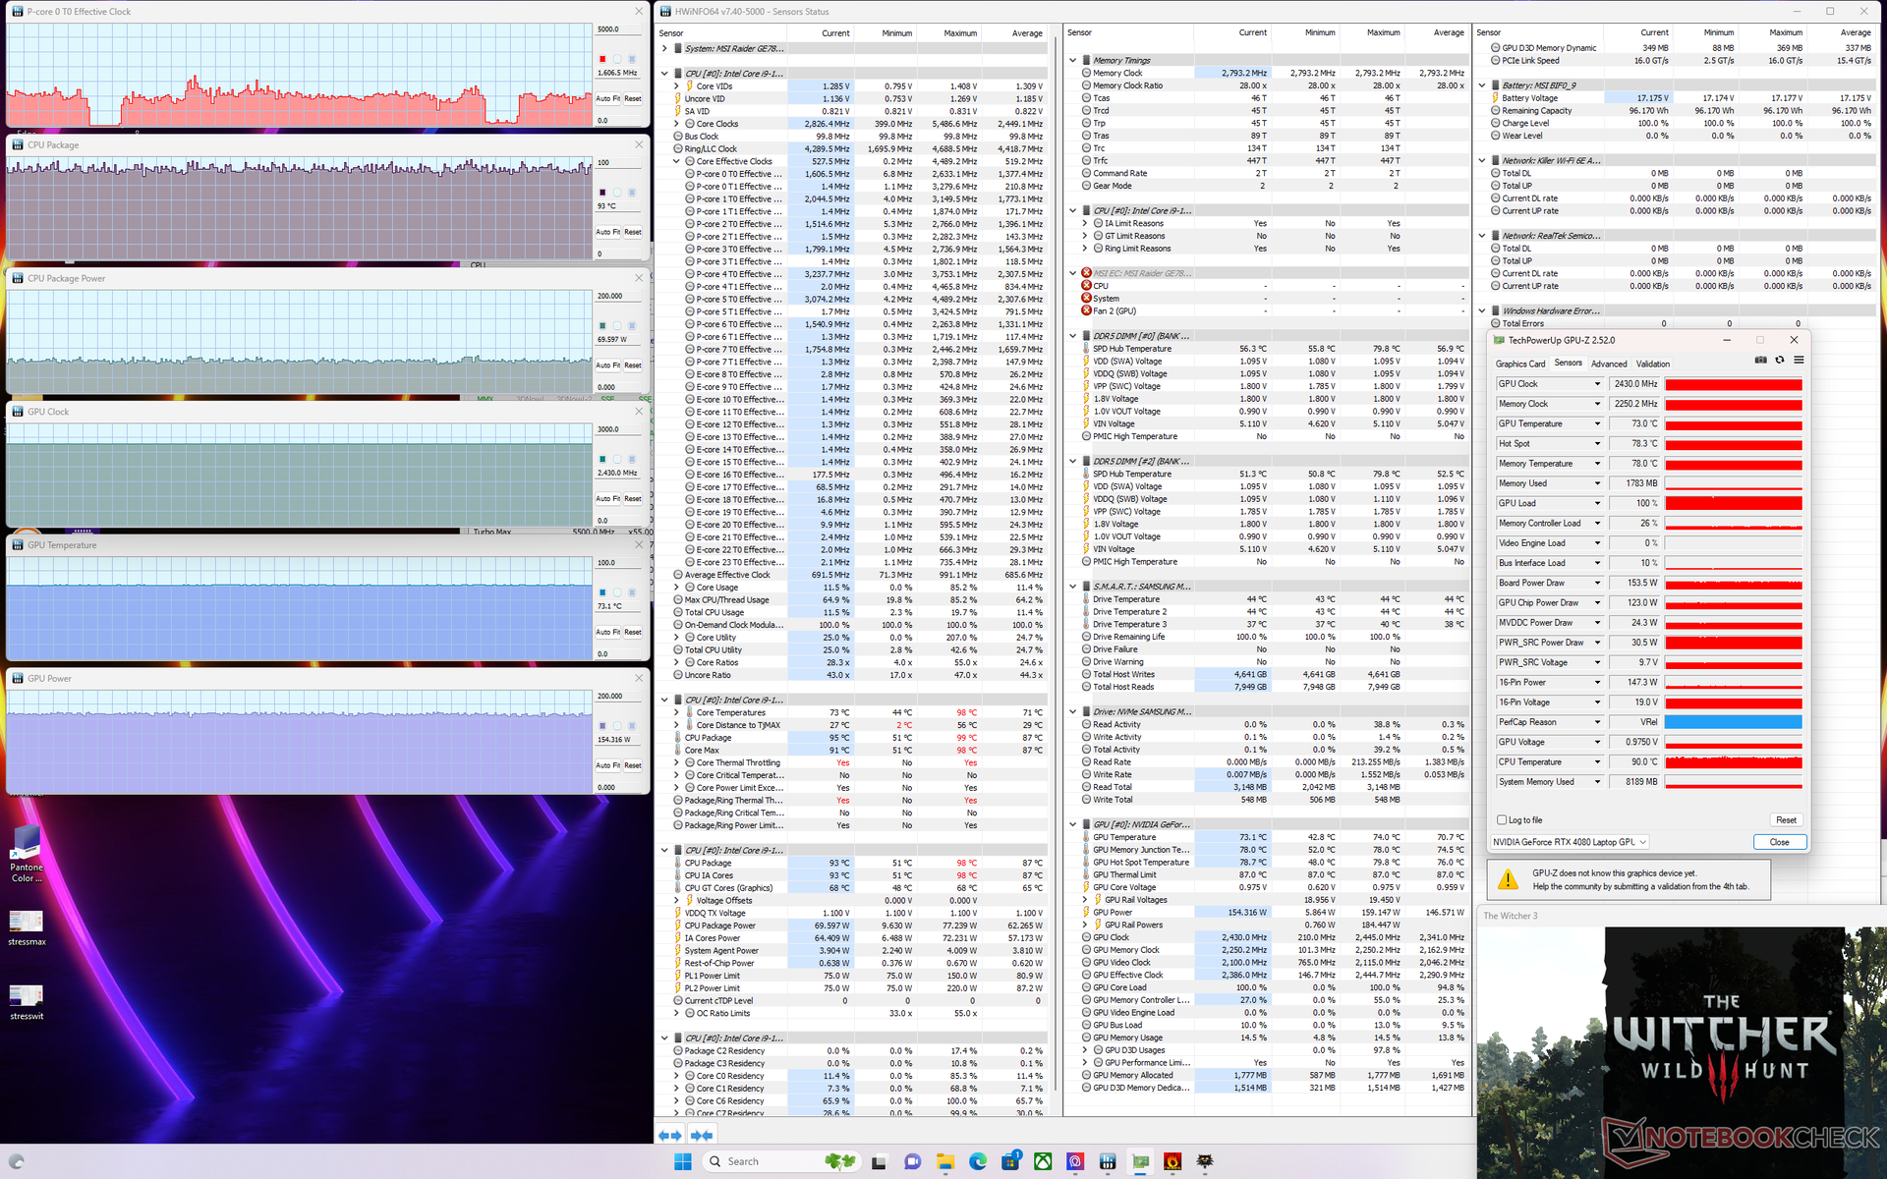Enable the Log to file checkbox

tap(1502, 819)
